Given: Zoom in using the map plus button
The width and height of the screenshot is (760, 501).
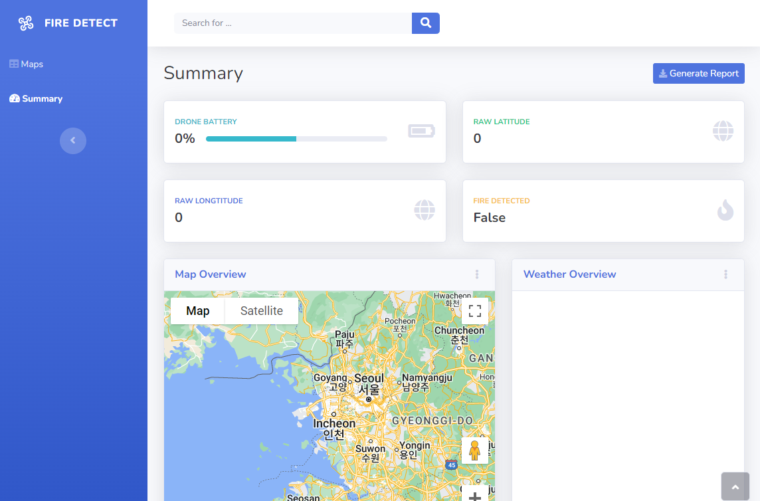Looking at the screenshot, I should (x=475, y=495).
